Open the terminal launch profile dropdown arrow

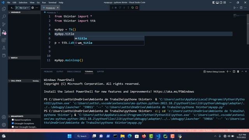(x=230, y=72)
